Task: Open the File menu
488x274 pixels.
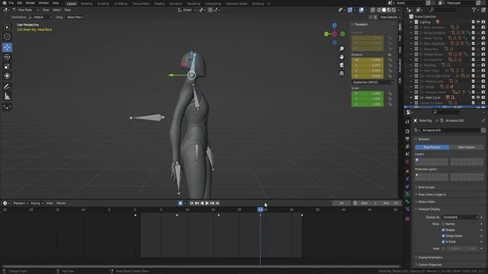Action: [11, 3]
